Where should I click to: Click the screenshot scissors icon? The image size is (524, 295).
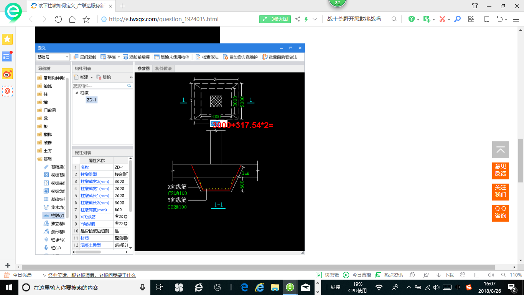click(442, 19)
